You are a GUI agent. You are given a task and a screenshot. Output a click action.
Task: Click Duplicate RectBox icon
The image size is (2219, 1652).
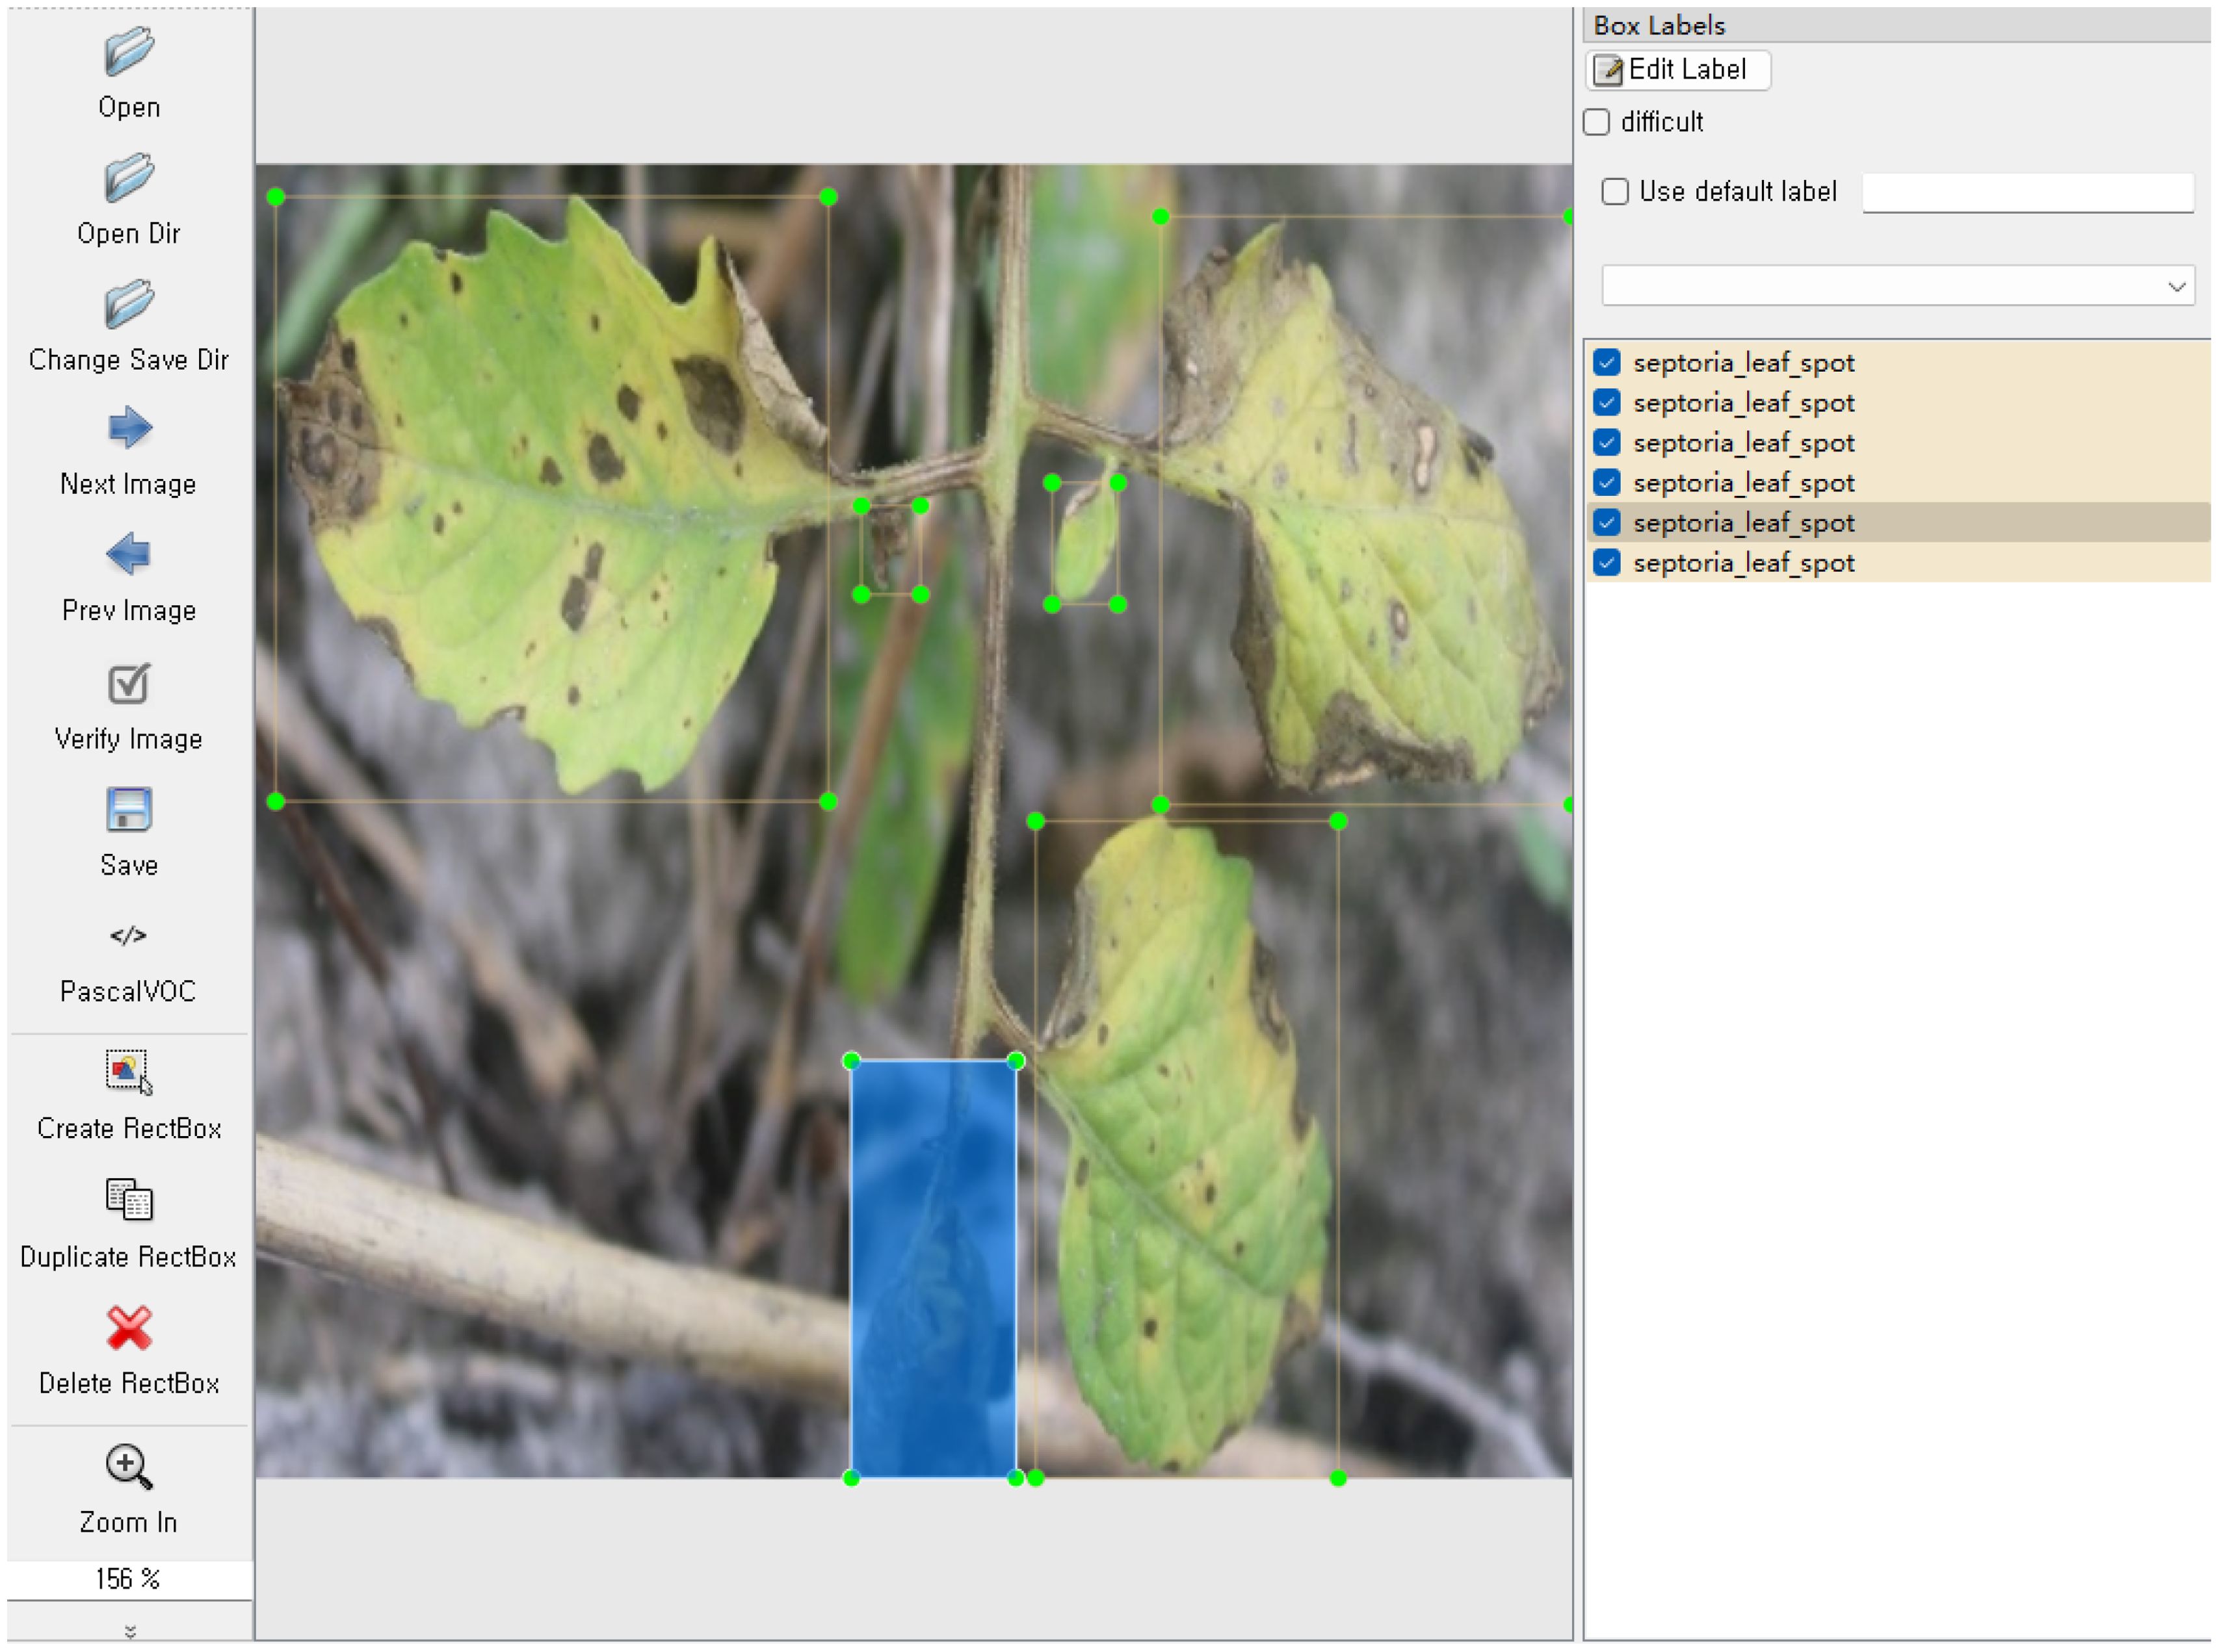pyautogui.click(x=128, y=1200)
